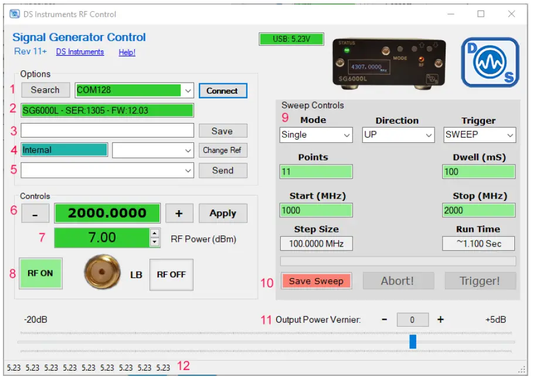
Task: Click the Search button for COM ports
Action: point(46,90)
